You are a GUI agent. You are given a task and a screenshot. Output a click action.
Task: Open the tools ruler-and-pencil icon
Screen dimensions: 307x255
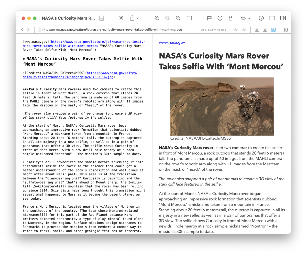(x=286, y=30)
